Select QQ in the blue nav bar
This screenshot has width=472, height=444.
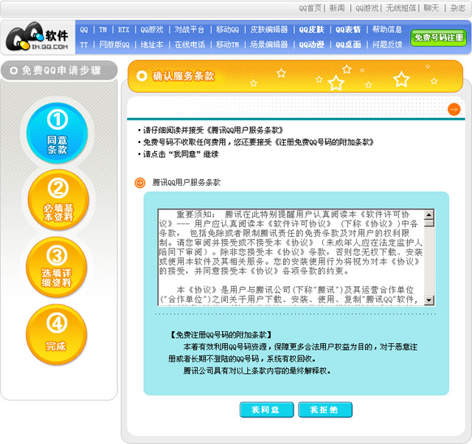84,30
